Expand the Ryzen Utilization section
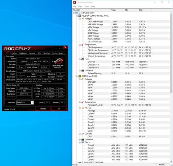The width and height of the screenshot is (173, 166). (80, 140)
